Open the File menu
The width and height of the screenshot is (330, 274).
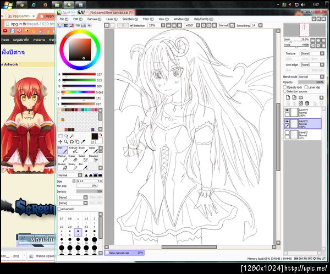(x=64, y=19)
